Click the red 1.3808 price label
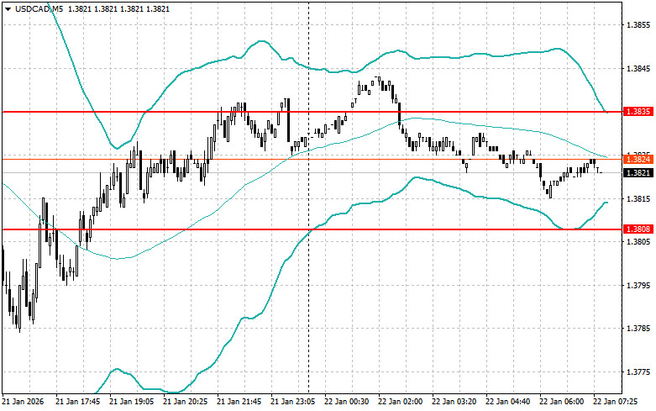The image size is (656, 411). point(638,229)
